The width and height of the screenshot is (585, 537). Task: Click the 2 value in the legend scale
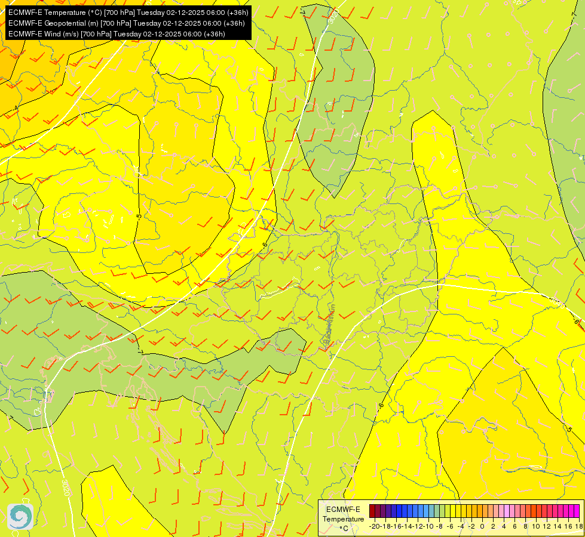click(493, 526)
